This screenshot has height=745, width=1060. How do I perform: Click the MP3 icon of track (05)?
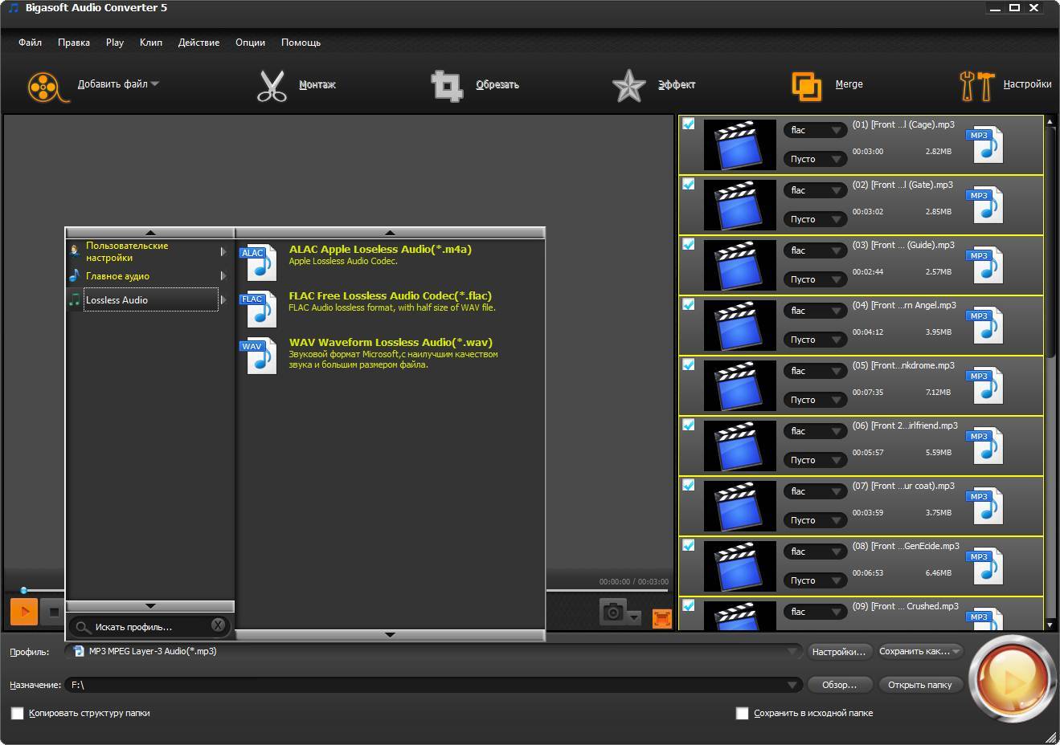tap(984, 385)
